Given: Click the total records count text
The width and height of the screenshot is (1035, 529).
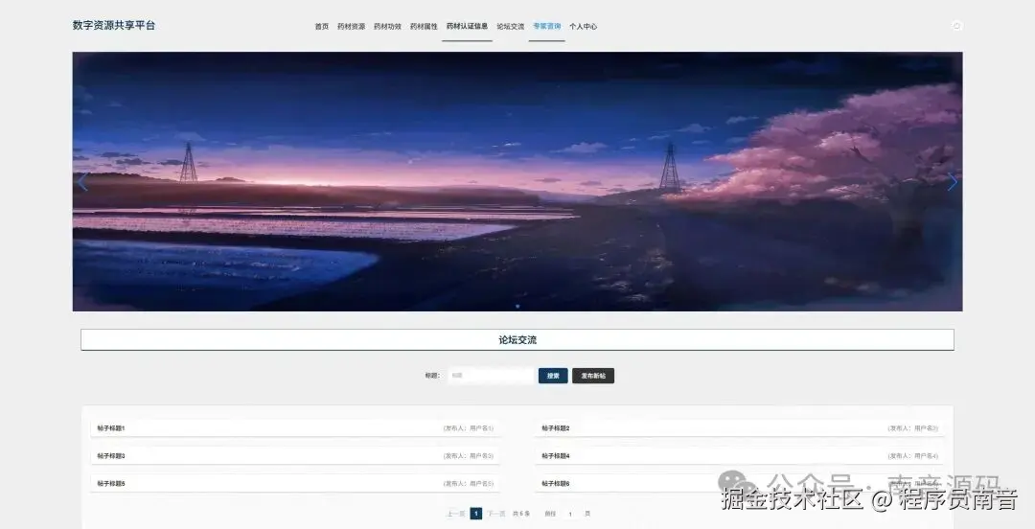Looking at the screenshot, I should coord(521,514).
